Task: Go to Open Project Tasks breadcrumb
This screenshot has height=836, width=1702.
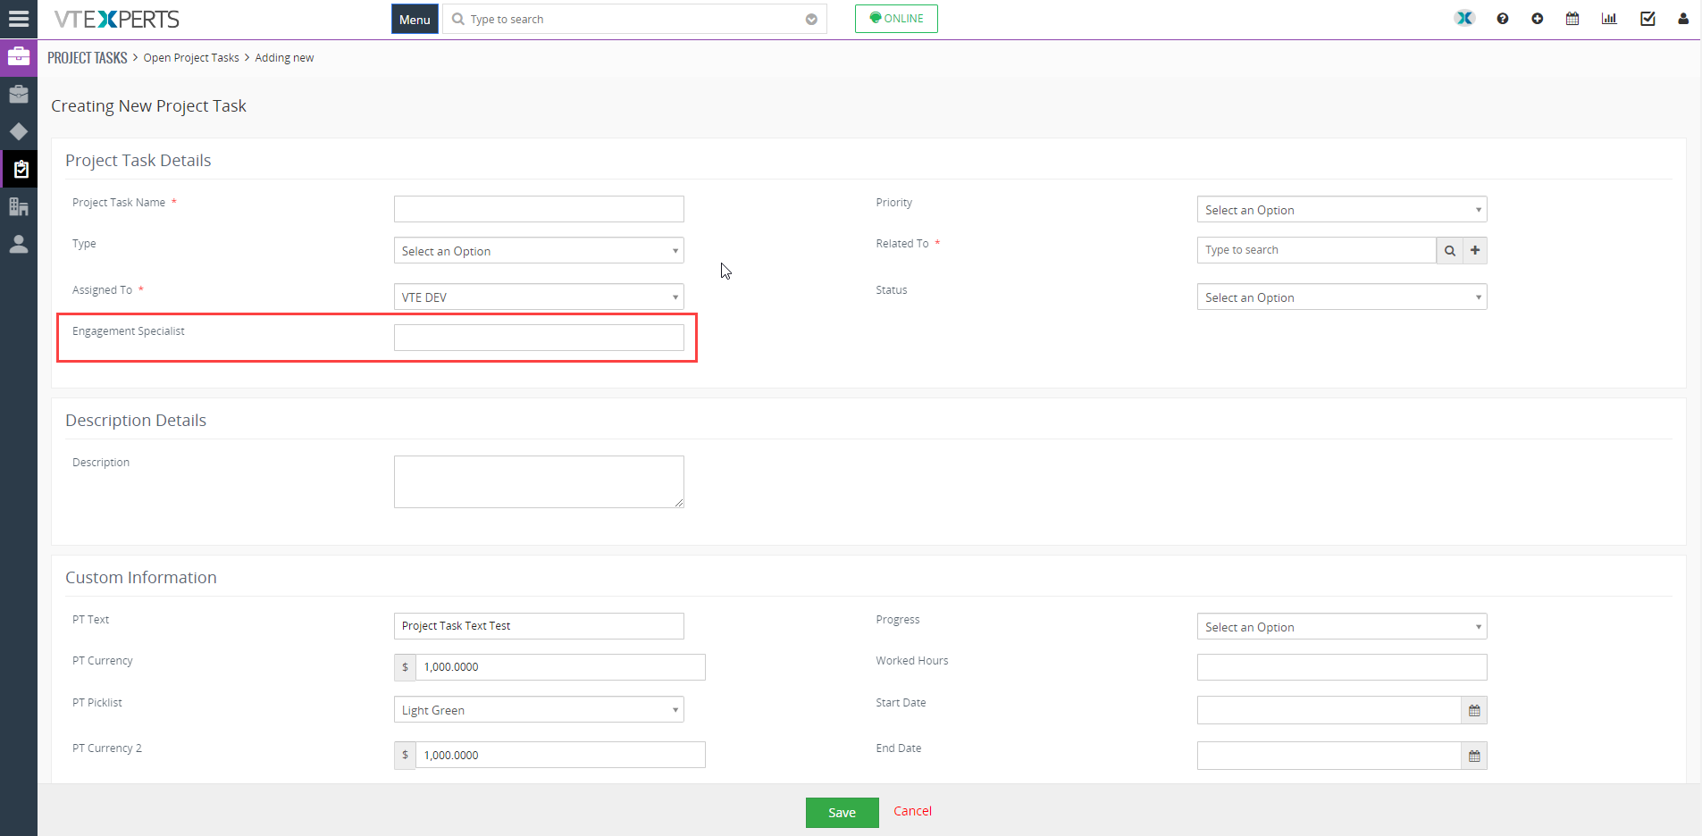Action: (x=191, y=58)
